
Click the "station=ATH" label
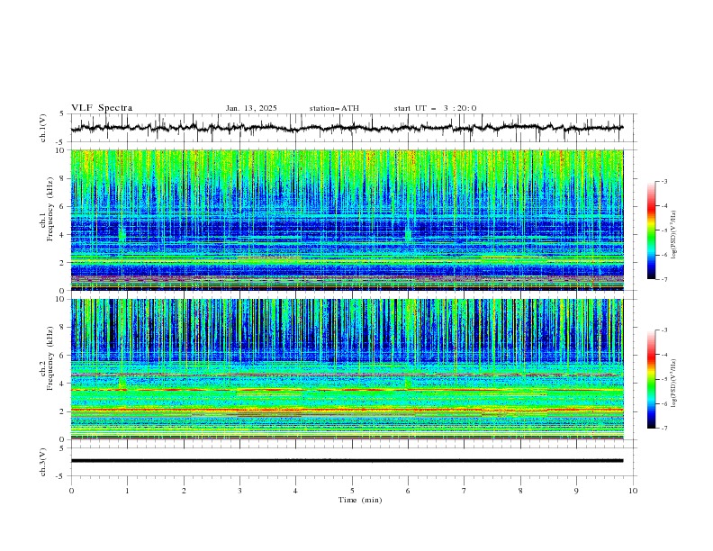coord(334,108)
